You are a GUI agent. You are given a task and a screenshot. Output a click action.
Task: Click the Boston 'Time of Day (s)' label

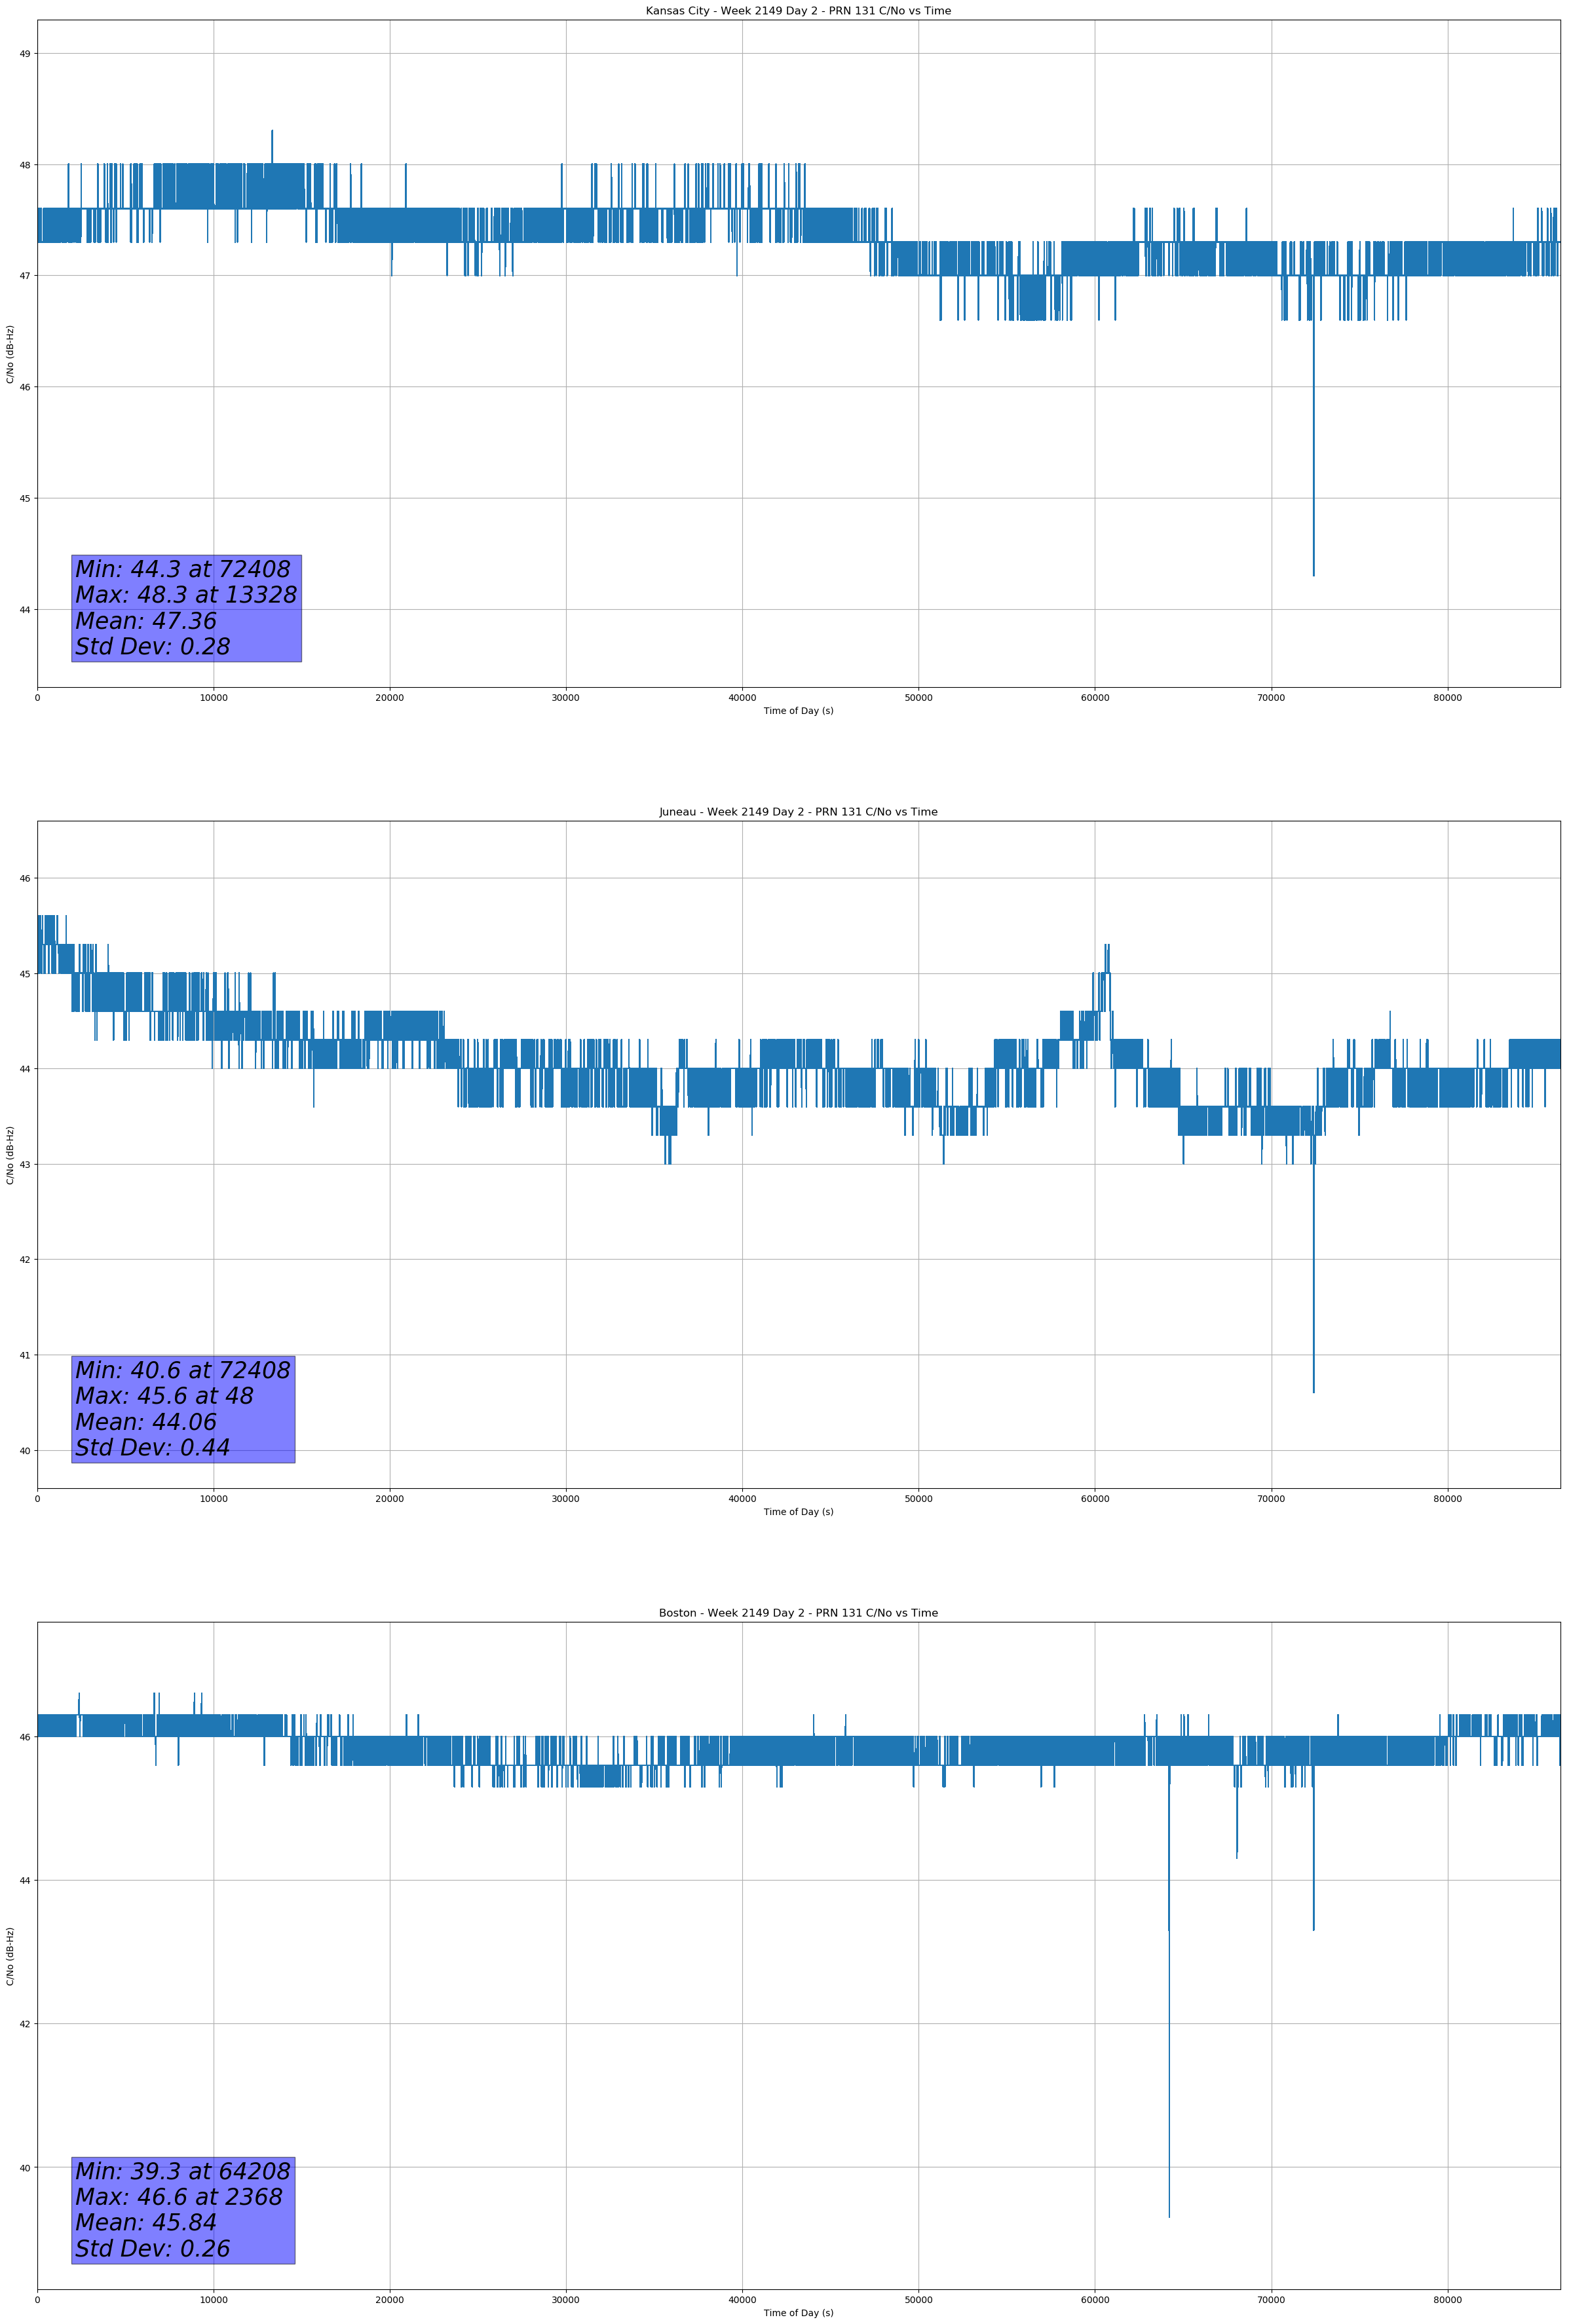(x=798, y=2313)
